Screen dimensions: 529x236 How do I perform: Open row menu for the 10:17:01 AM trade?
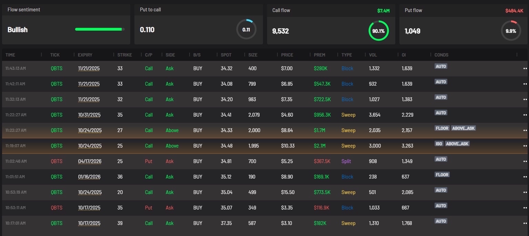click(x=525, y=223)
